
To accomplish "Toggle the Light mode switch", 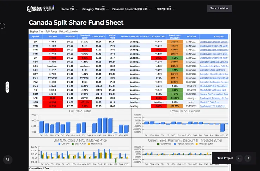I will pyautogui.click(x=7, y=87).
